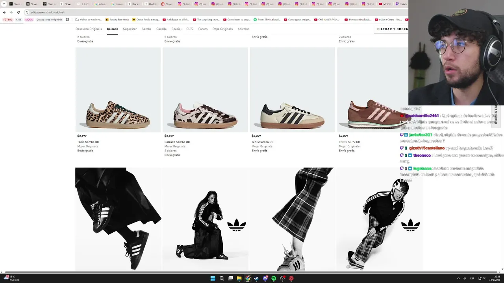Open the Windows Start menu
The image size is (504, 283).
[x=213, y=278]
